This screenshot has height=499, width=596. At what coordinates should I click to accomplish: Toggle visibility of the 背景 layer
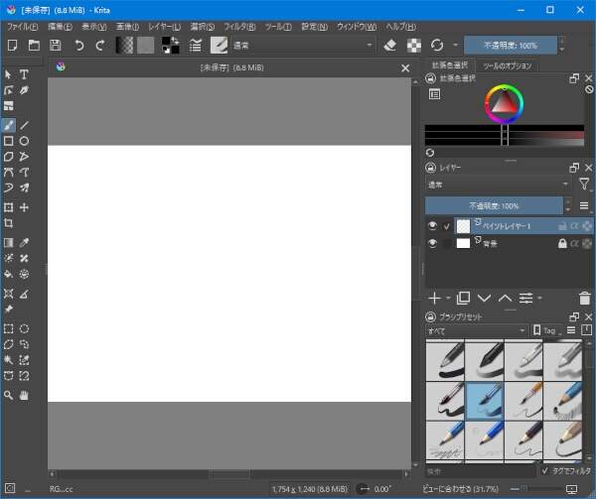[433, 243]
